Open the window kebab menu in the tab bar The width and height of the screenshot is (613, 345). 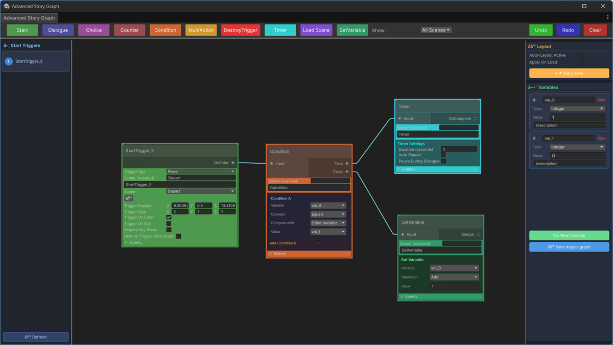pyautogui.click(x=607, y=17)
